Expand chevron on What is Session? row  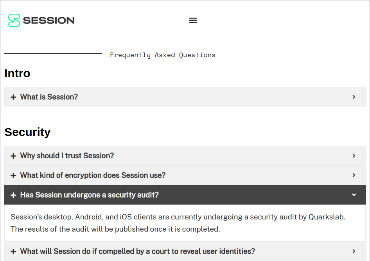tap(354, 97)
